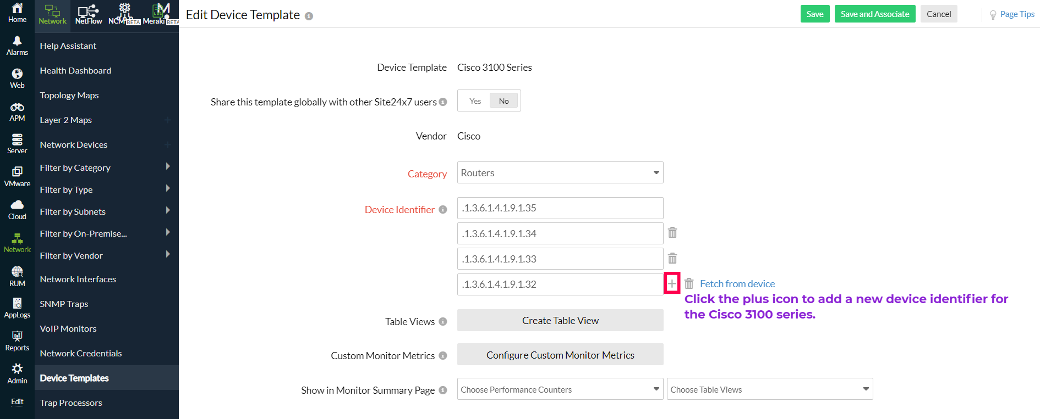Image resolution: width=1040 pixels, height=419 pixels.
Task: Click the .1.3.6.1.4.1.9.1.35 identifier field
Action: tap(560, 208)
